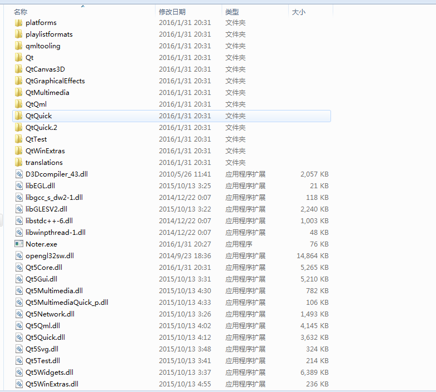The width and height of the screenshot is (436, 392).
Task: Select the libgcc_s_dw2-1.dll file icon
Action: coord(19,198)
